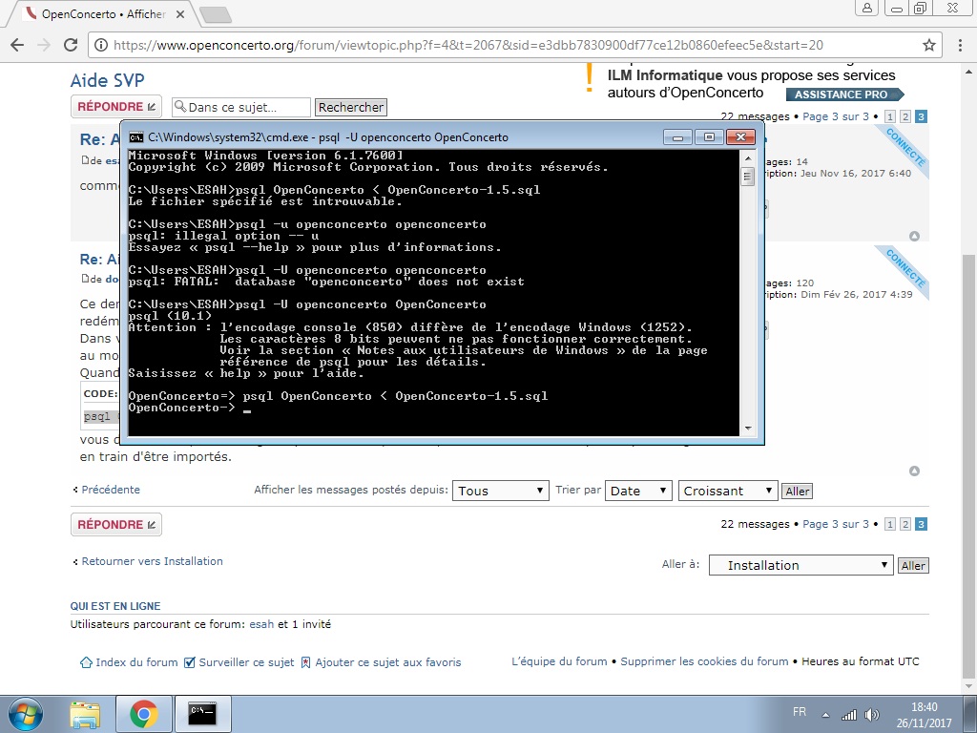Click the cmd window scroll-up arrow
The image size is (977, 733).
tap(748, 158)
